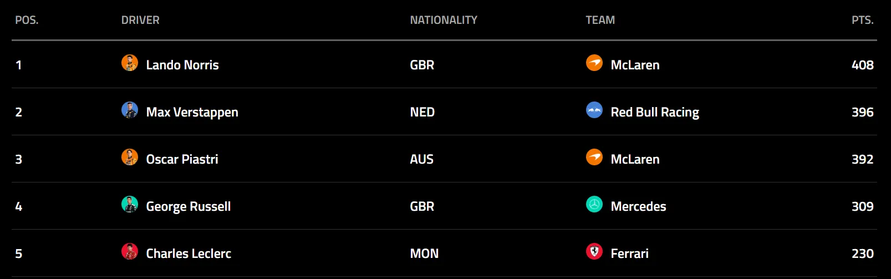The image size is (891, 279).
Task: Click McLaren logo in Norris row
Action: 594,63
